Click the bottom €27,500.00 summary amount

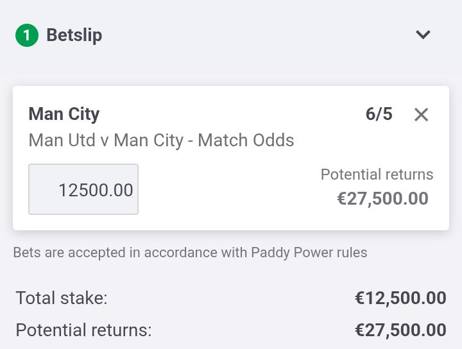400,330
